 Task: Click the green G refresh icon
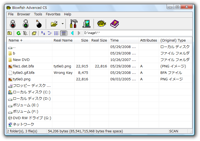coord(19,33)
